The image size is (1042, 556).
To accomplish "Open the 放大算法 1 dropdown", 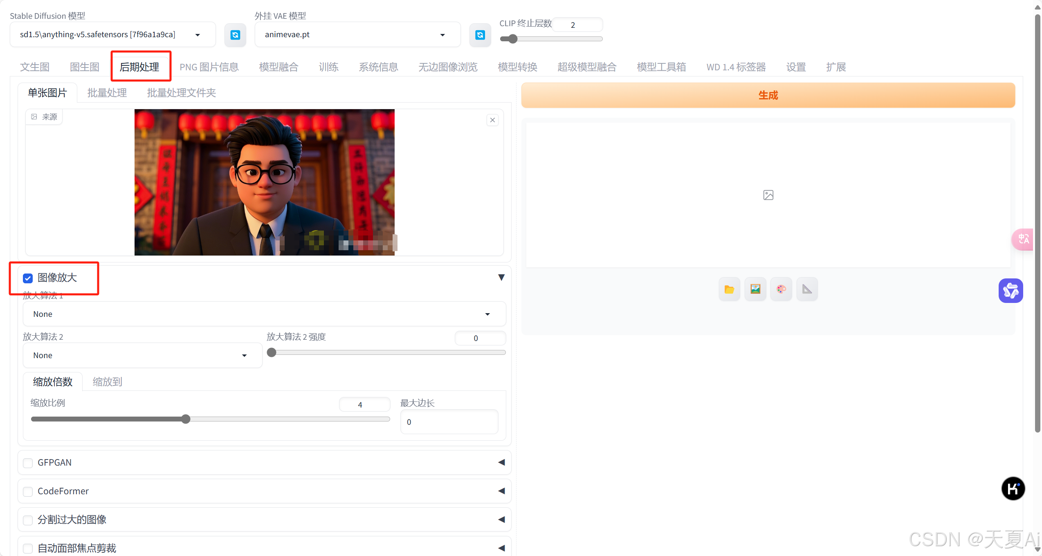I will coord(264,314).
